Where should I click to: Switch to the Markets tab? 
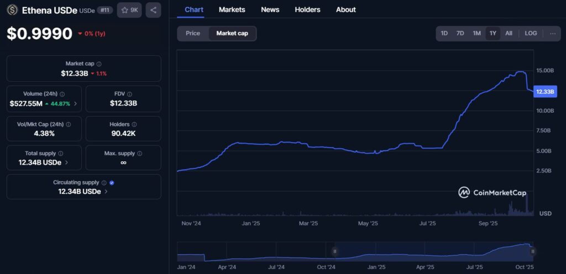coord(232,9)
